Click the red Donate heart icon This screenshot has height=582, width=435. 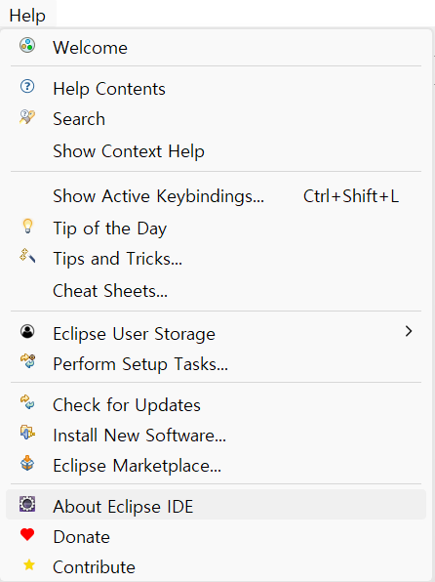point(27,535)
